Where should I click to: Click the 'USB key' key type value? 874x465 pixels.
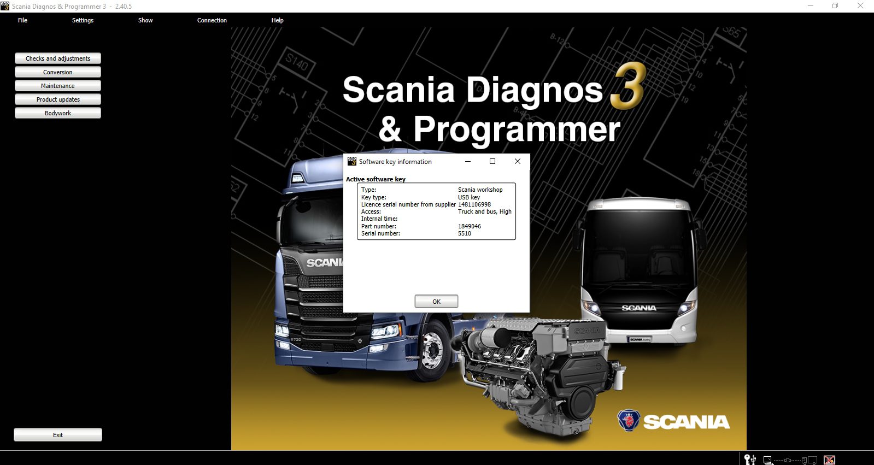tap(469, 197)
